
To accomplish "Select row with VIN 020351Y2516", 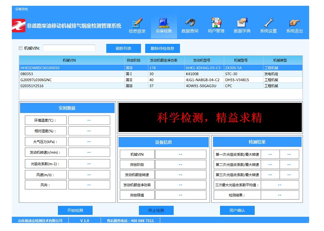I will point(72,86).
